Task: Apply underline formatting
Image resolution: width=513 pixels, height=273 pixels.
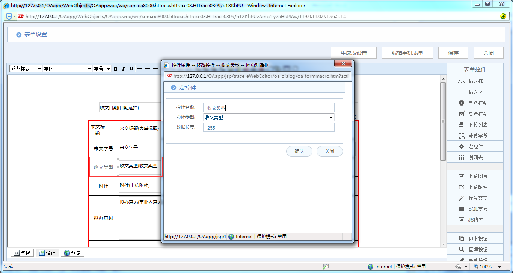Action: point(130,69)
